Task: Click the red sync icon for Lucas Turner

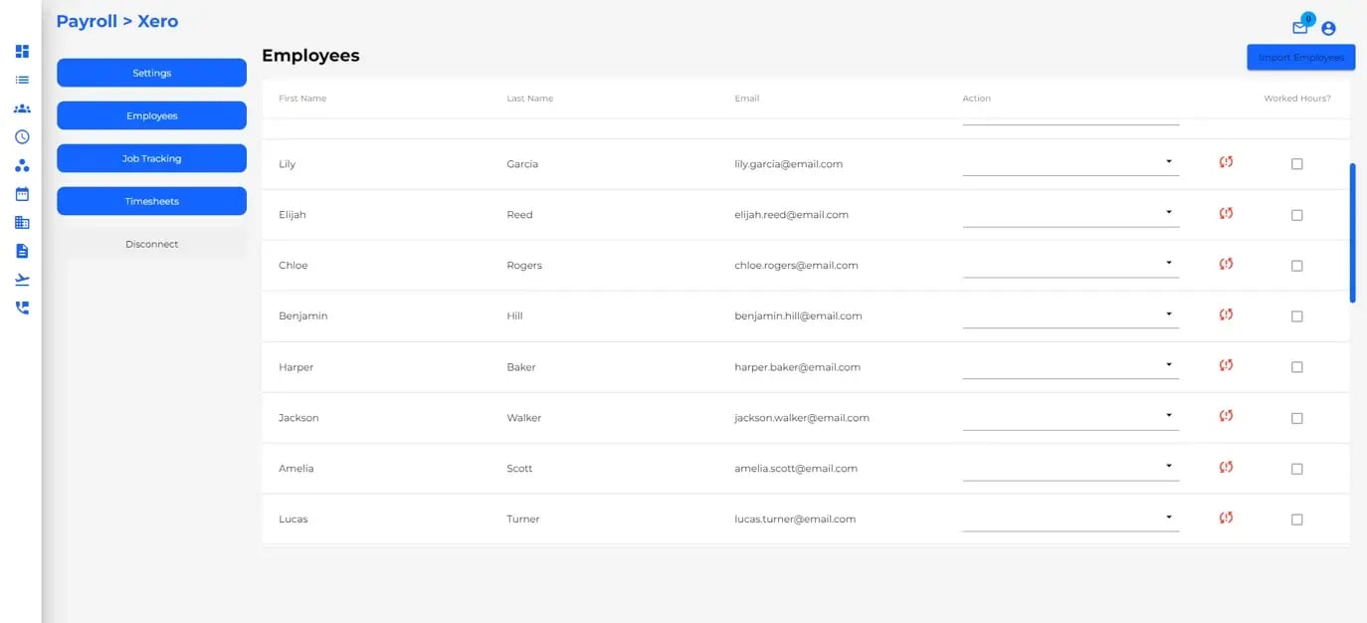Action: pyautogui.click(x=1226, y=518)
